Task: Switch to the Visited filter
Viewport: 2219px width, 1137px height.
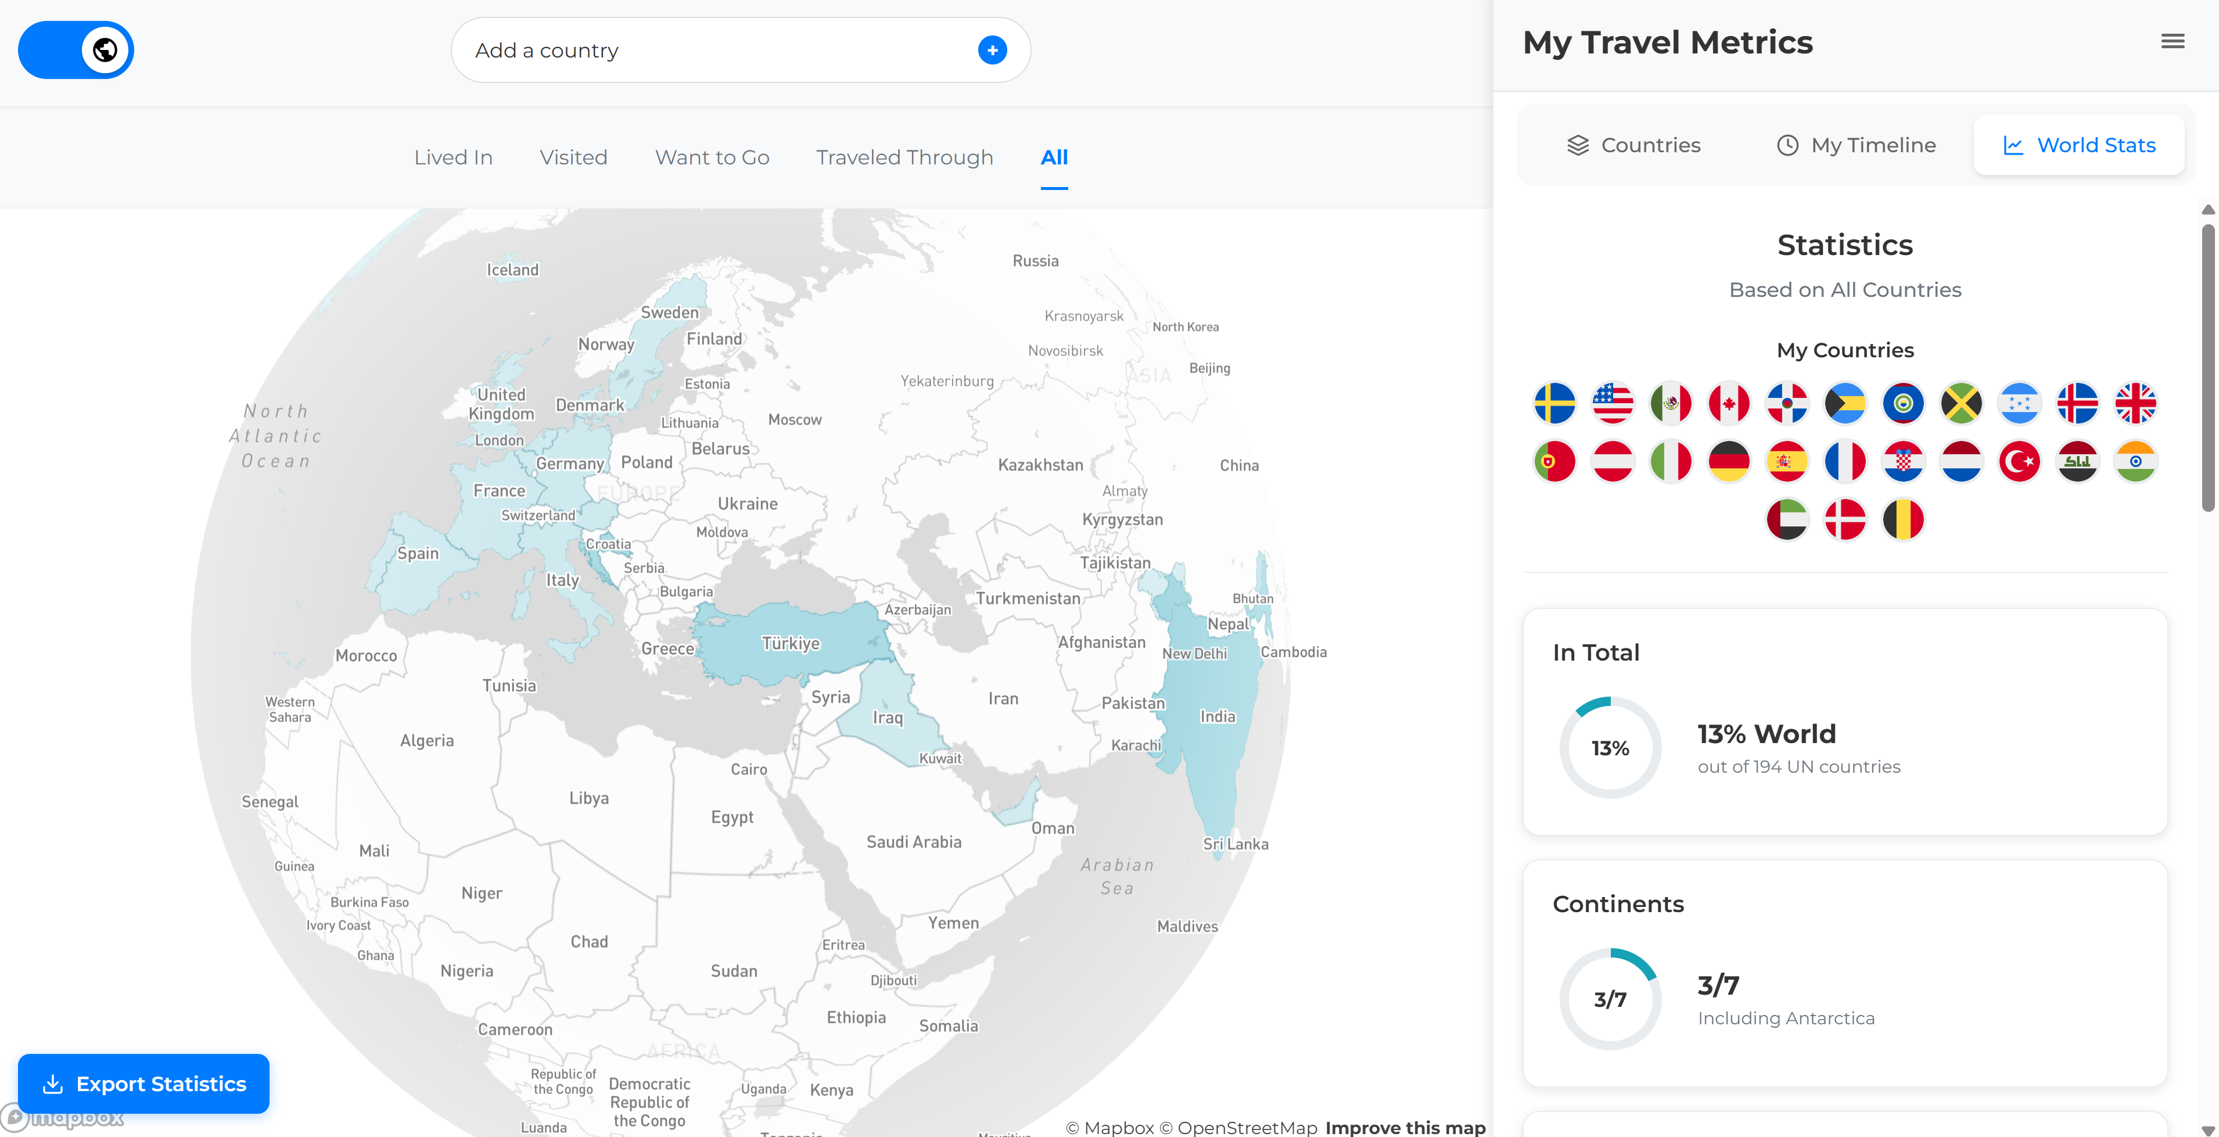Action: coord(574,157)
